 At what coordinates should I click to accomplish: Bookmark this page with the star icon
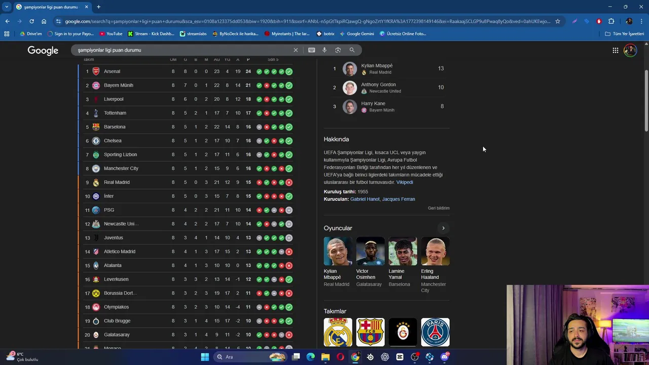click(558, 21)
